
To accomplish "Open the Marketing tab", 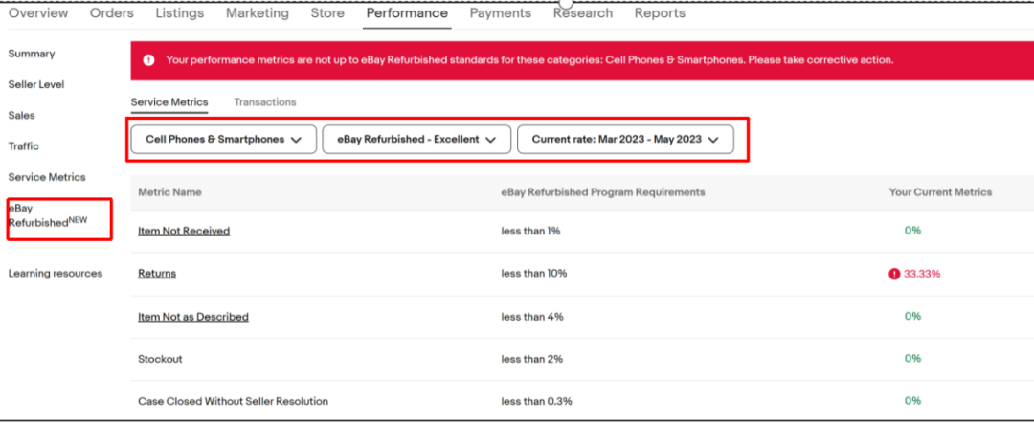I will (x=258, y=13).
